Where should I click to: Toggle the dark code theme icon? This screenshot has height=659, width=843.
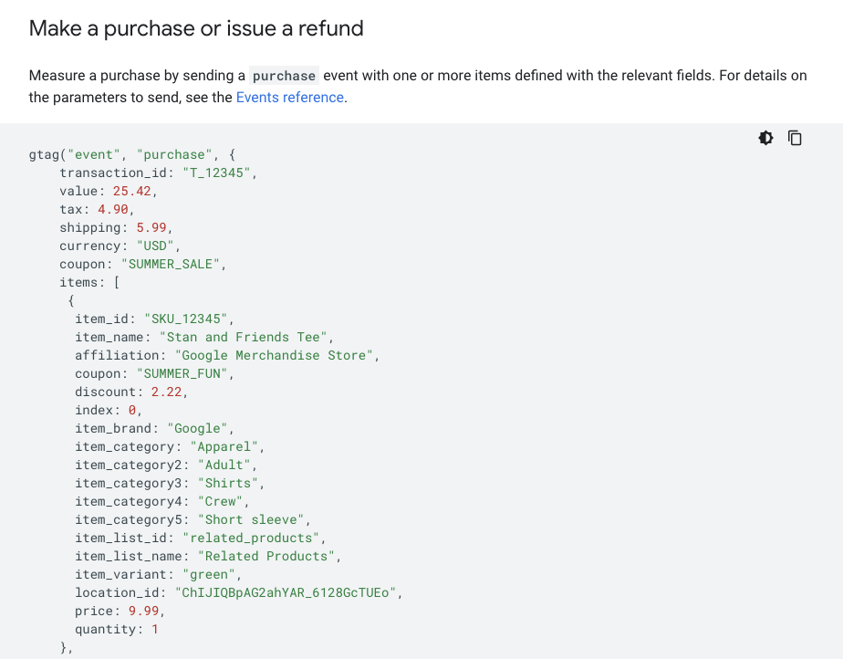(x=765, y=138)
